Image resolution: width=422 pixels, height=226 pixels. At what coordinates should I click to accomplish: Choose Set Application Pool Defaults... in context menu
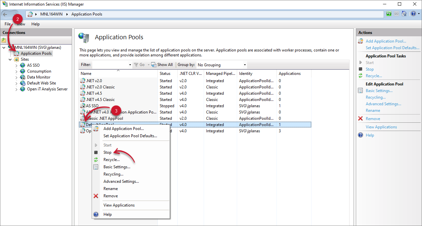[130, 136]
